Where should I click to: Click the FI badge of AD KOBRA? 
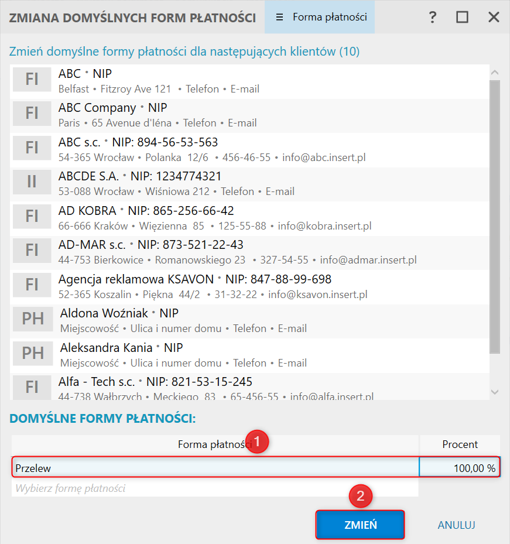[x=32, y=216]
